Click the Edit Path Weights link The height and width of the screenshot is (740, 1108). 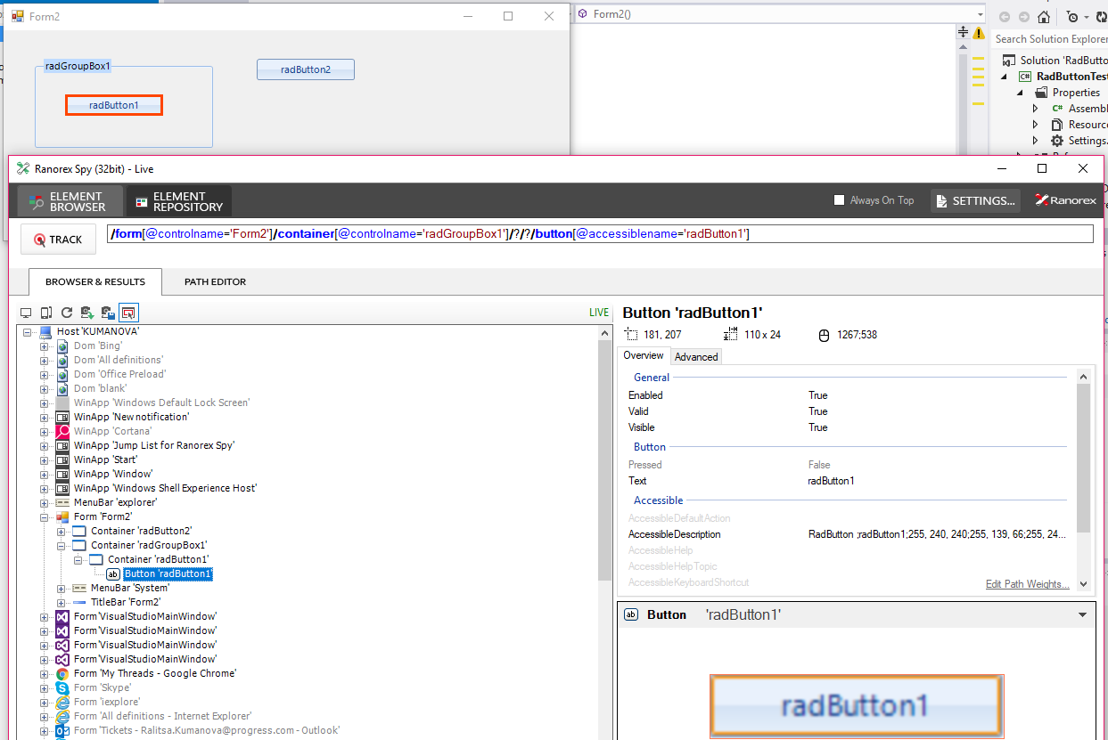tap(1027, 584)
